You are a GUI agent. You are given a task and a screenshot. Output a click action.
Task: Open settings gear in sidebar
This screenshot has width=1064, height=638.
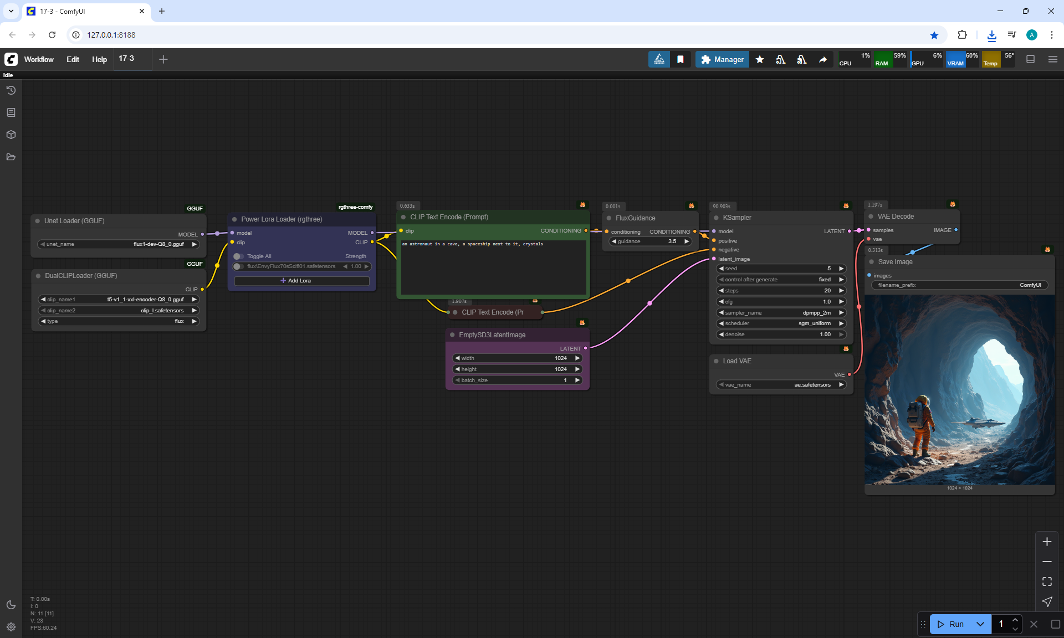tap(11, 627)
